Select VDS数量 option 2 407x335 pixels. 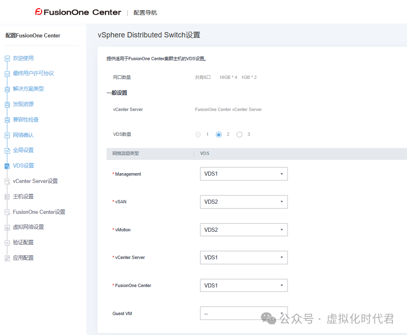pos(219,135)
